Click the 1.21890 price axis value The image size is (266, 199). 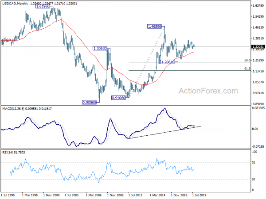[x=258, y=60]
